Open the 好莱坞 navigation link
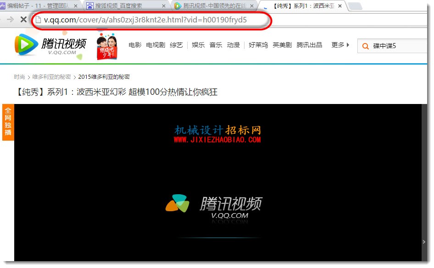Viewport: 434px width, 268px height. point(258,45)
